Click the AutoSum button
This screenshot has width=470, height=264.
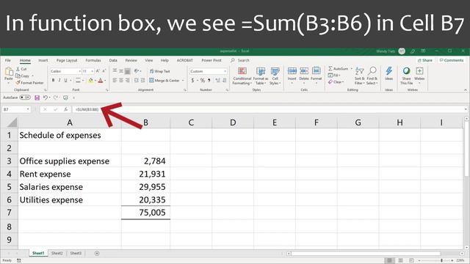339,69
